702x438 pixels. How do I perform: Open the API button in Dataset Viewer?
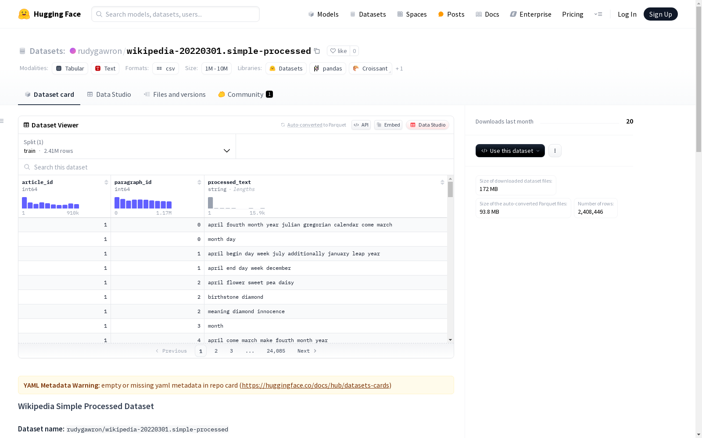[361, 125]
